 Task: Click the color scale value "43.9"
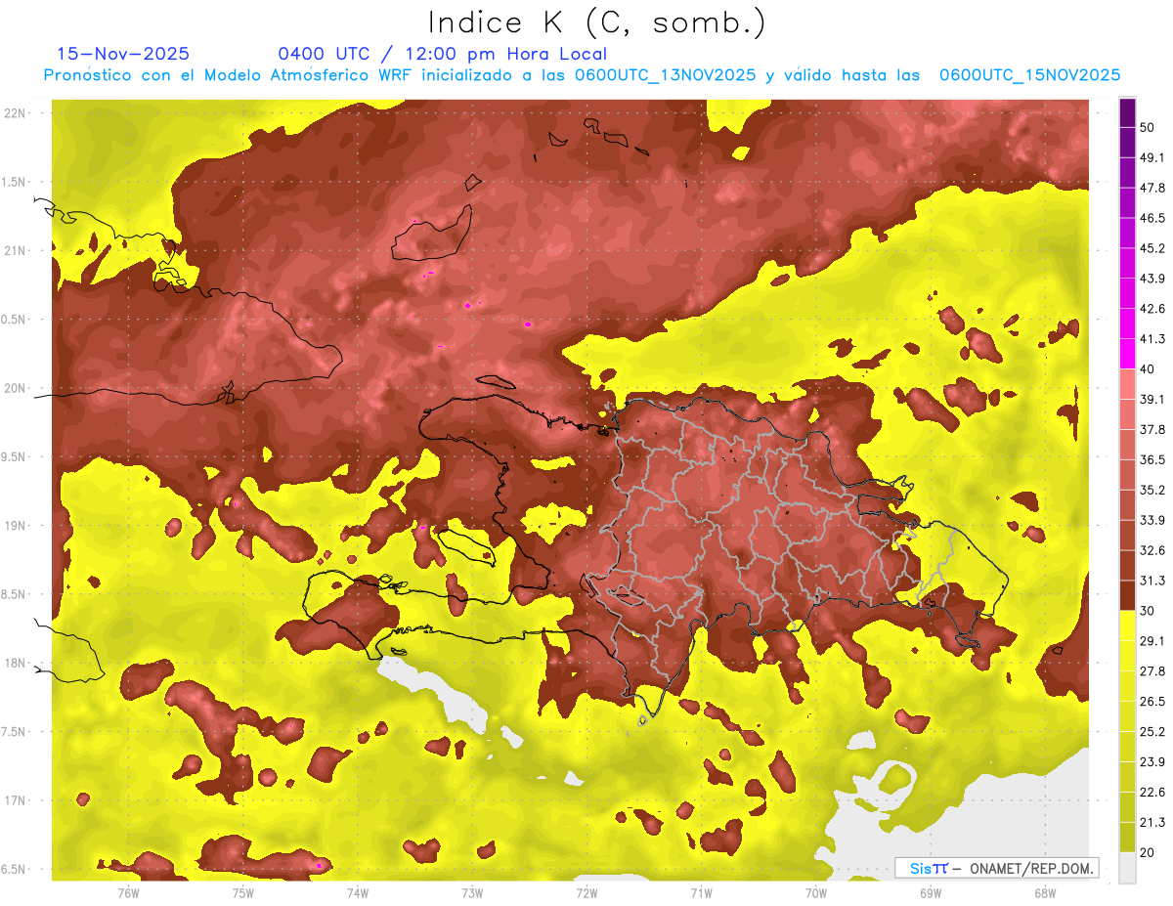point(1152,279)
